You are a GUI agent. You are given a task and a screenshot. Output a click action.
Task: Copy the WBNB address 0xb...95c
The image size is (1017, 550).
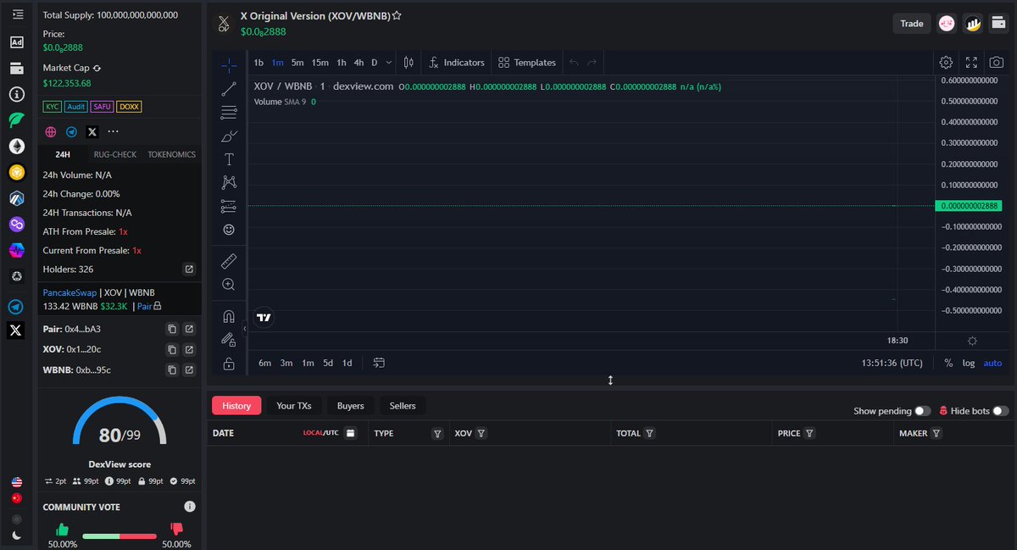(x=172, y=370)
